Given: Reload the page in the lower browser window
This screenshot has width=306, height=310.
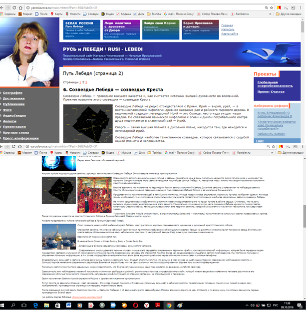Looking at the screenshot, I should point(13,146).
